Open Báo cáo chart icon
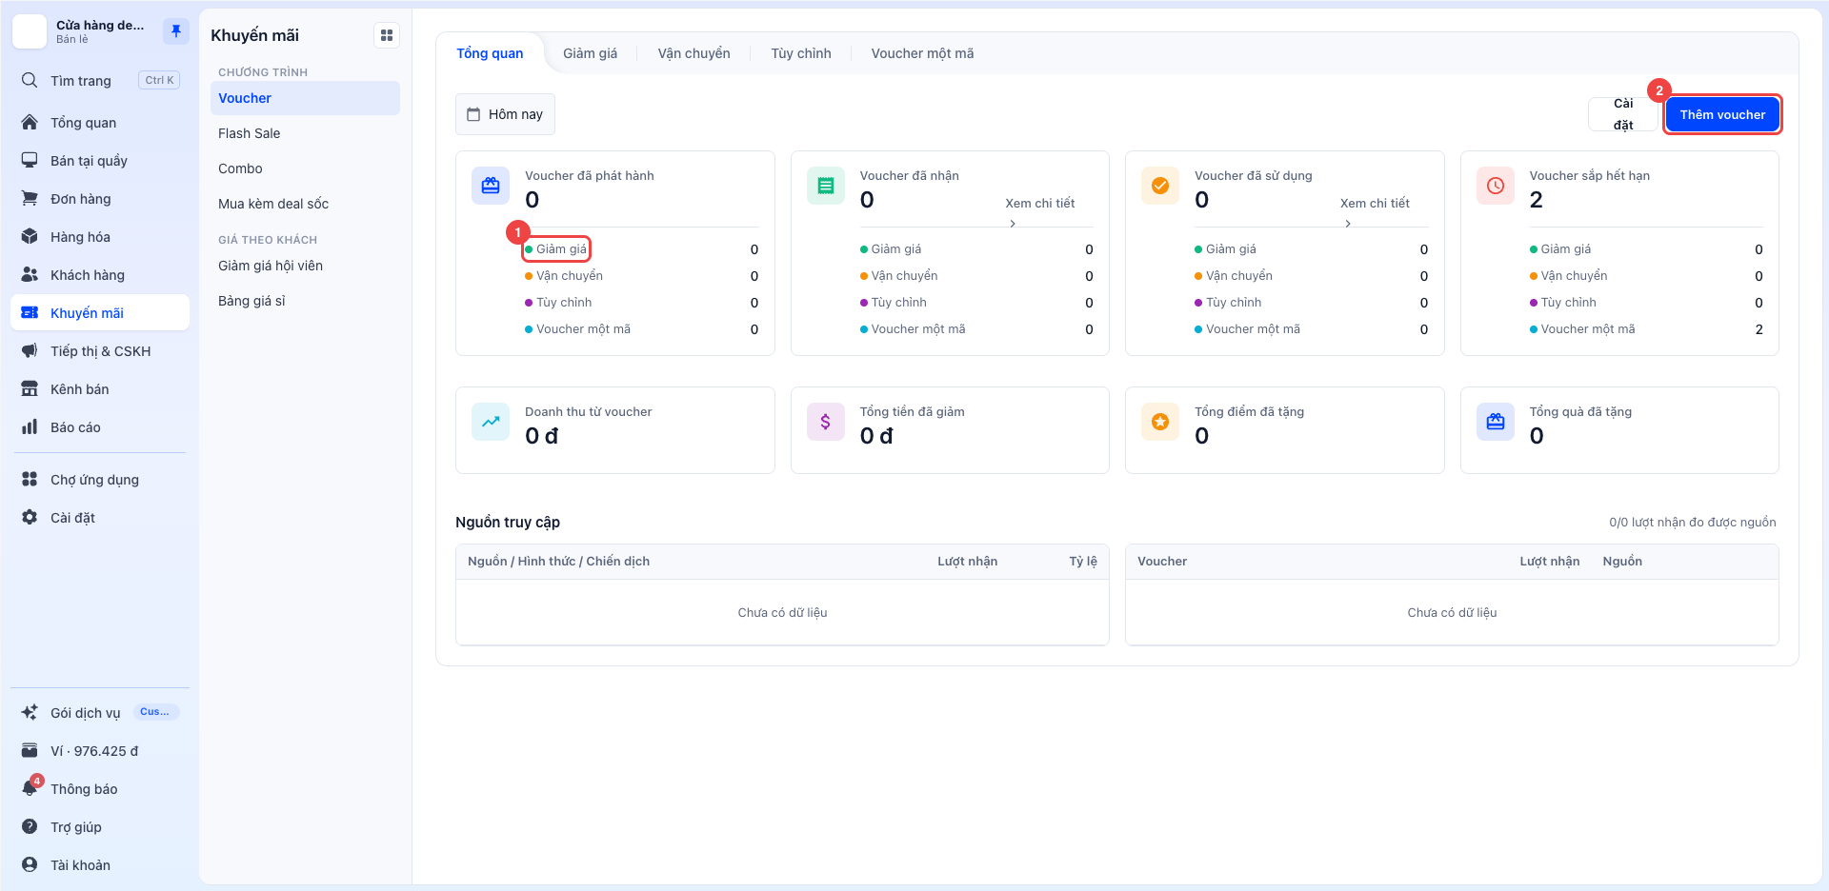Viewport: 1829px width, 891px height. coord(30,427)
